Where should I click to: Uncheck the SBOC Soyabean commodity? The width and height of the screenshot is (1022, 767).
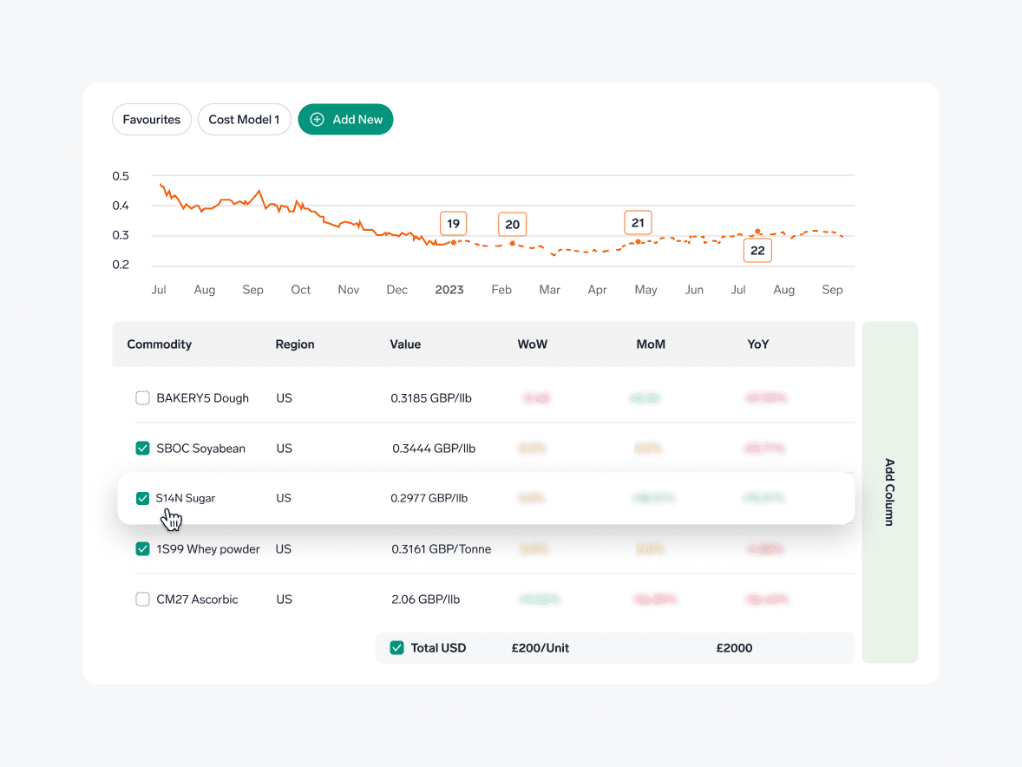coord(142,448)
